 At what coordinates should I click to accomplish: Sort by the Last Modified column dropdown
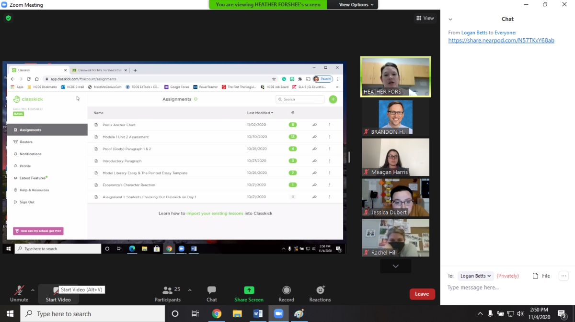pos(260,113)
